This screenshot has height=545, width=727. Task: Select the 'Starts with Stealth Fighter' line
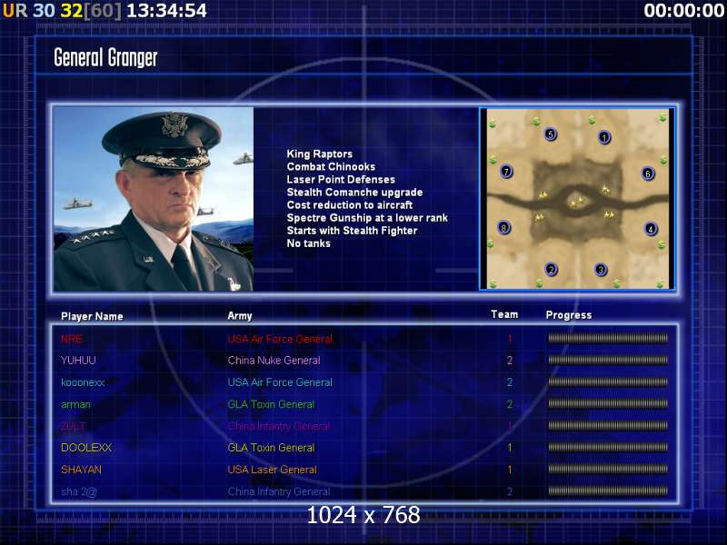coord(352,231)
